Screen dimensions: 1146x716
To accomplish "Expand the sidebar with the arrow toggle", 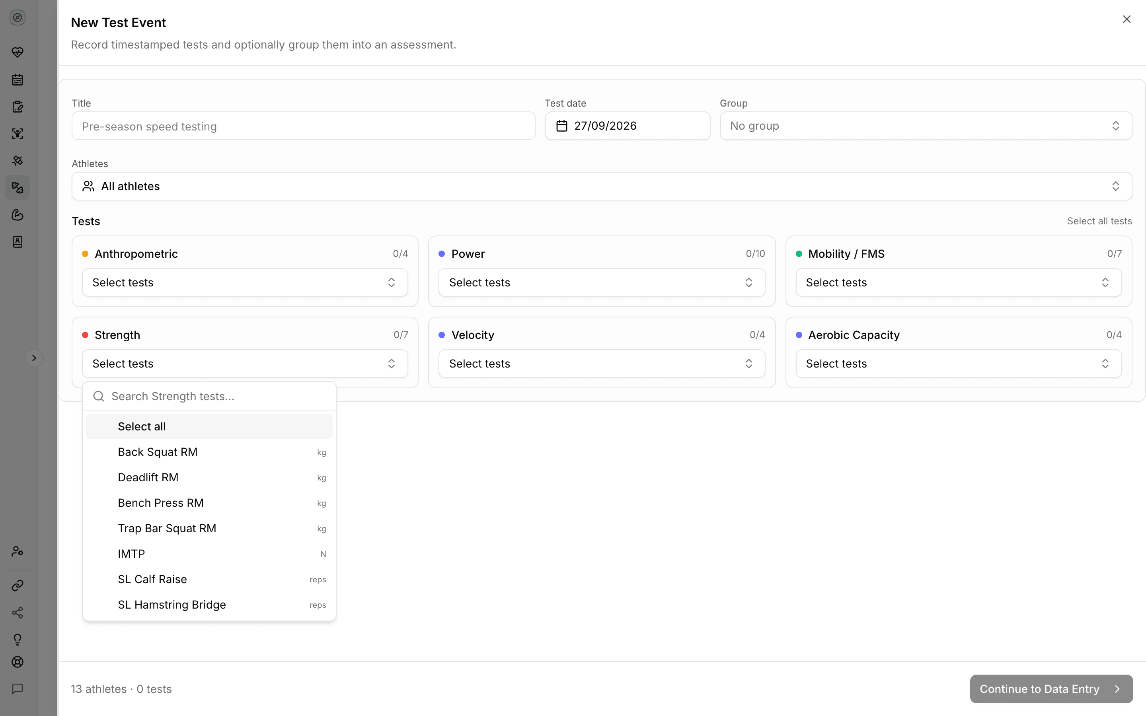I will coord(34,358).
